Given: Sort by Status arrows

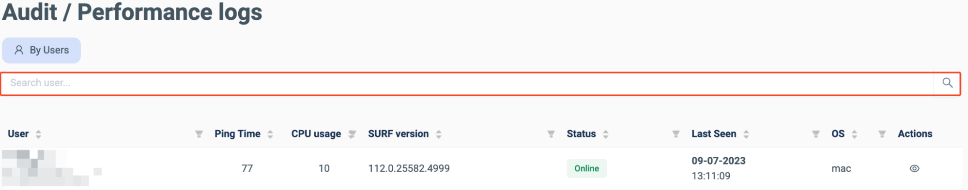Looking at the screenshot, I should [605, 134].
